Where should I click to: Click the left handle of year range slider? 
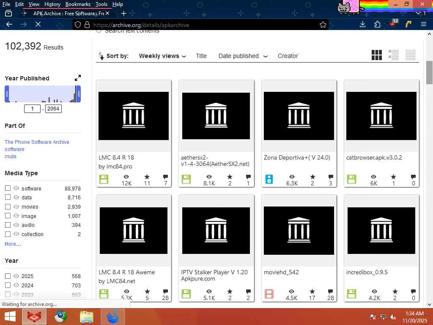7,94
